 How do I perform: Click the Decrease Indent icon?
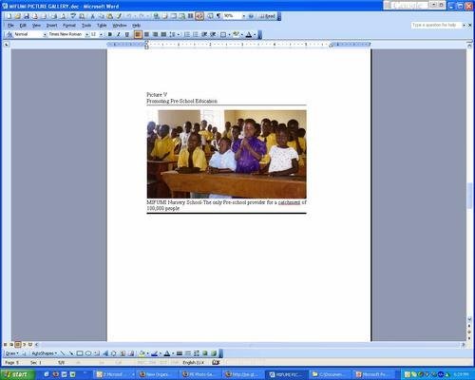coord(204,34)
